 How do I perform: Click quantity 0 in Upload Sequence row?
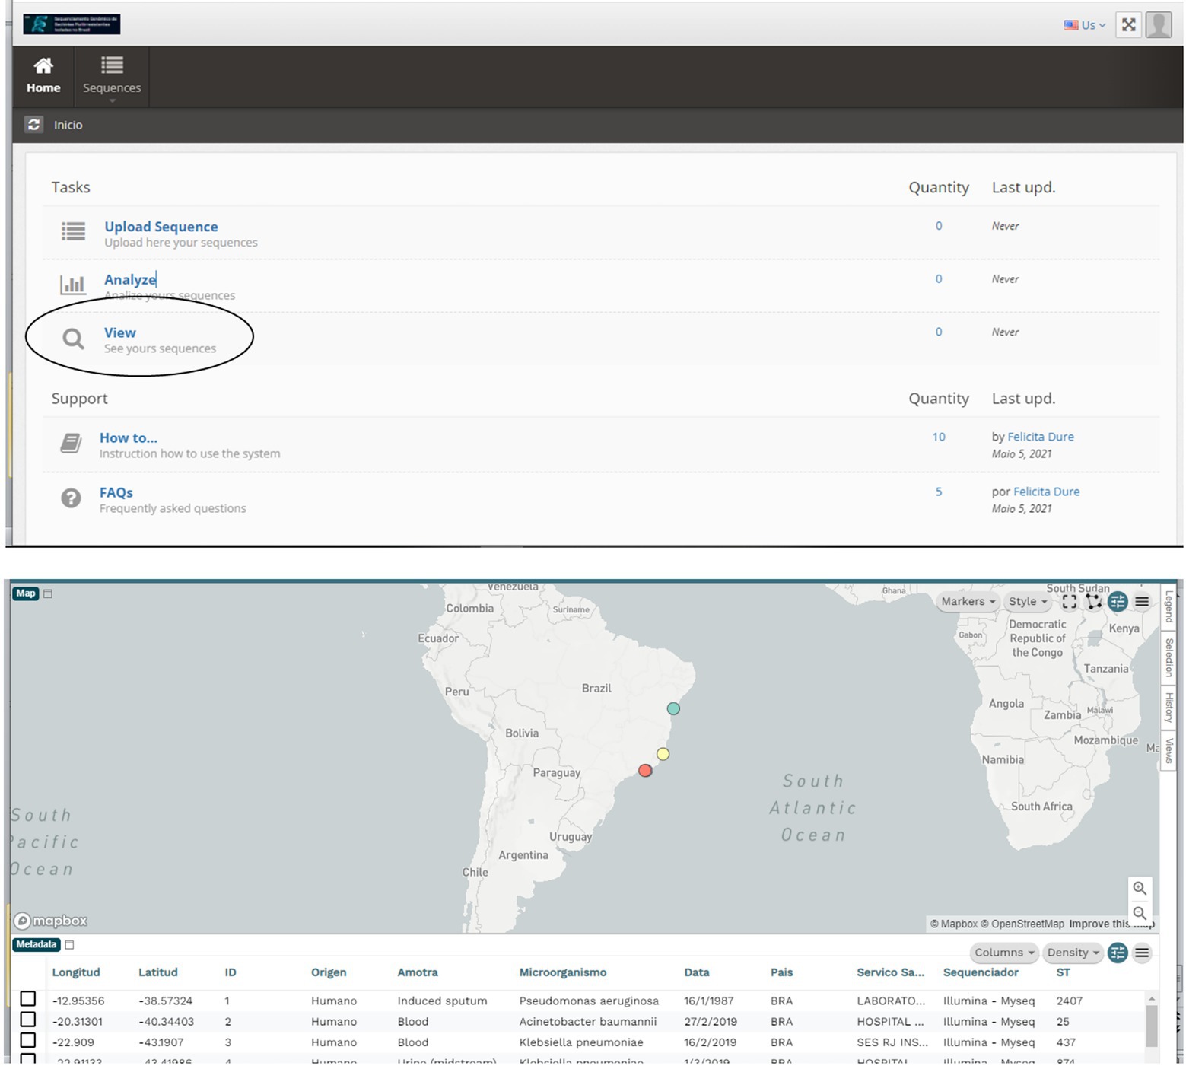pos(939,226)
